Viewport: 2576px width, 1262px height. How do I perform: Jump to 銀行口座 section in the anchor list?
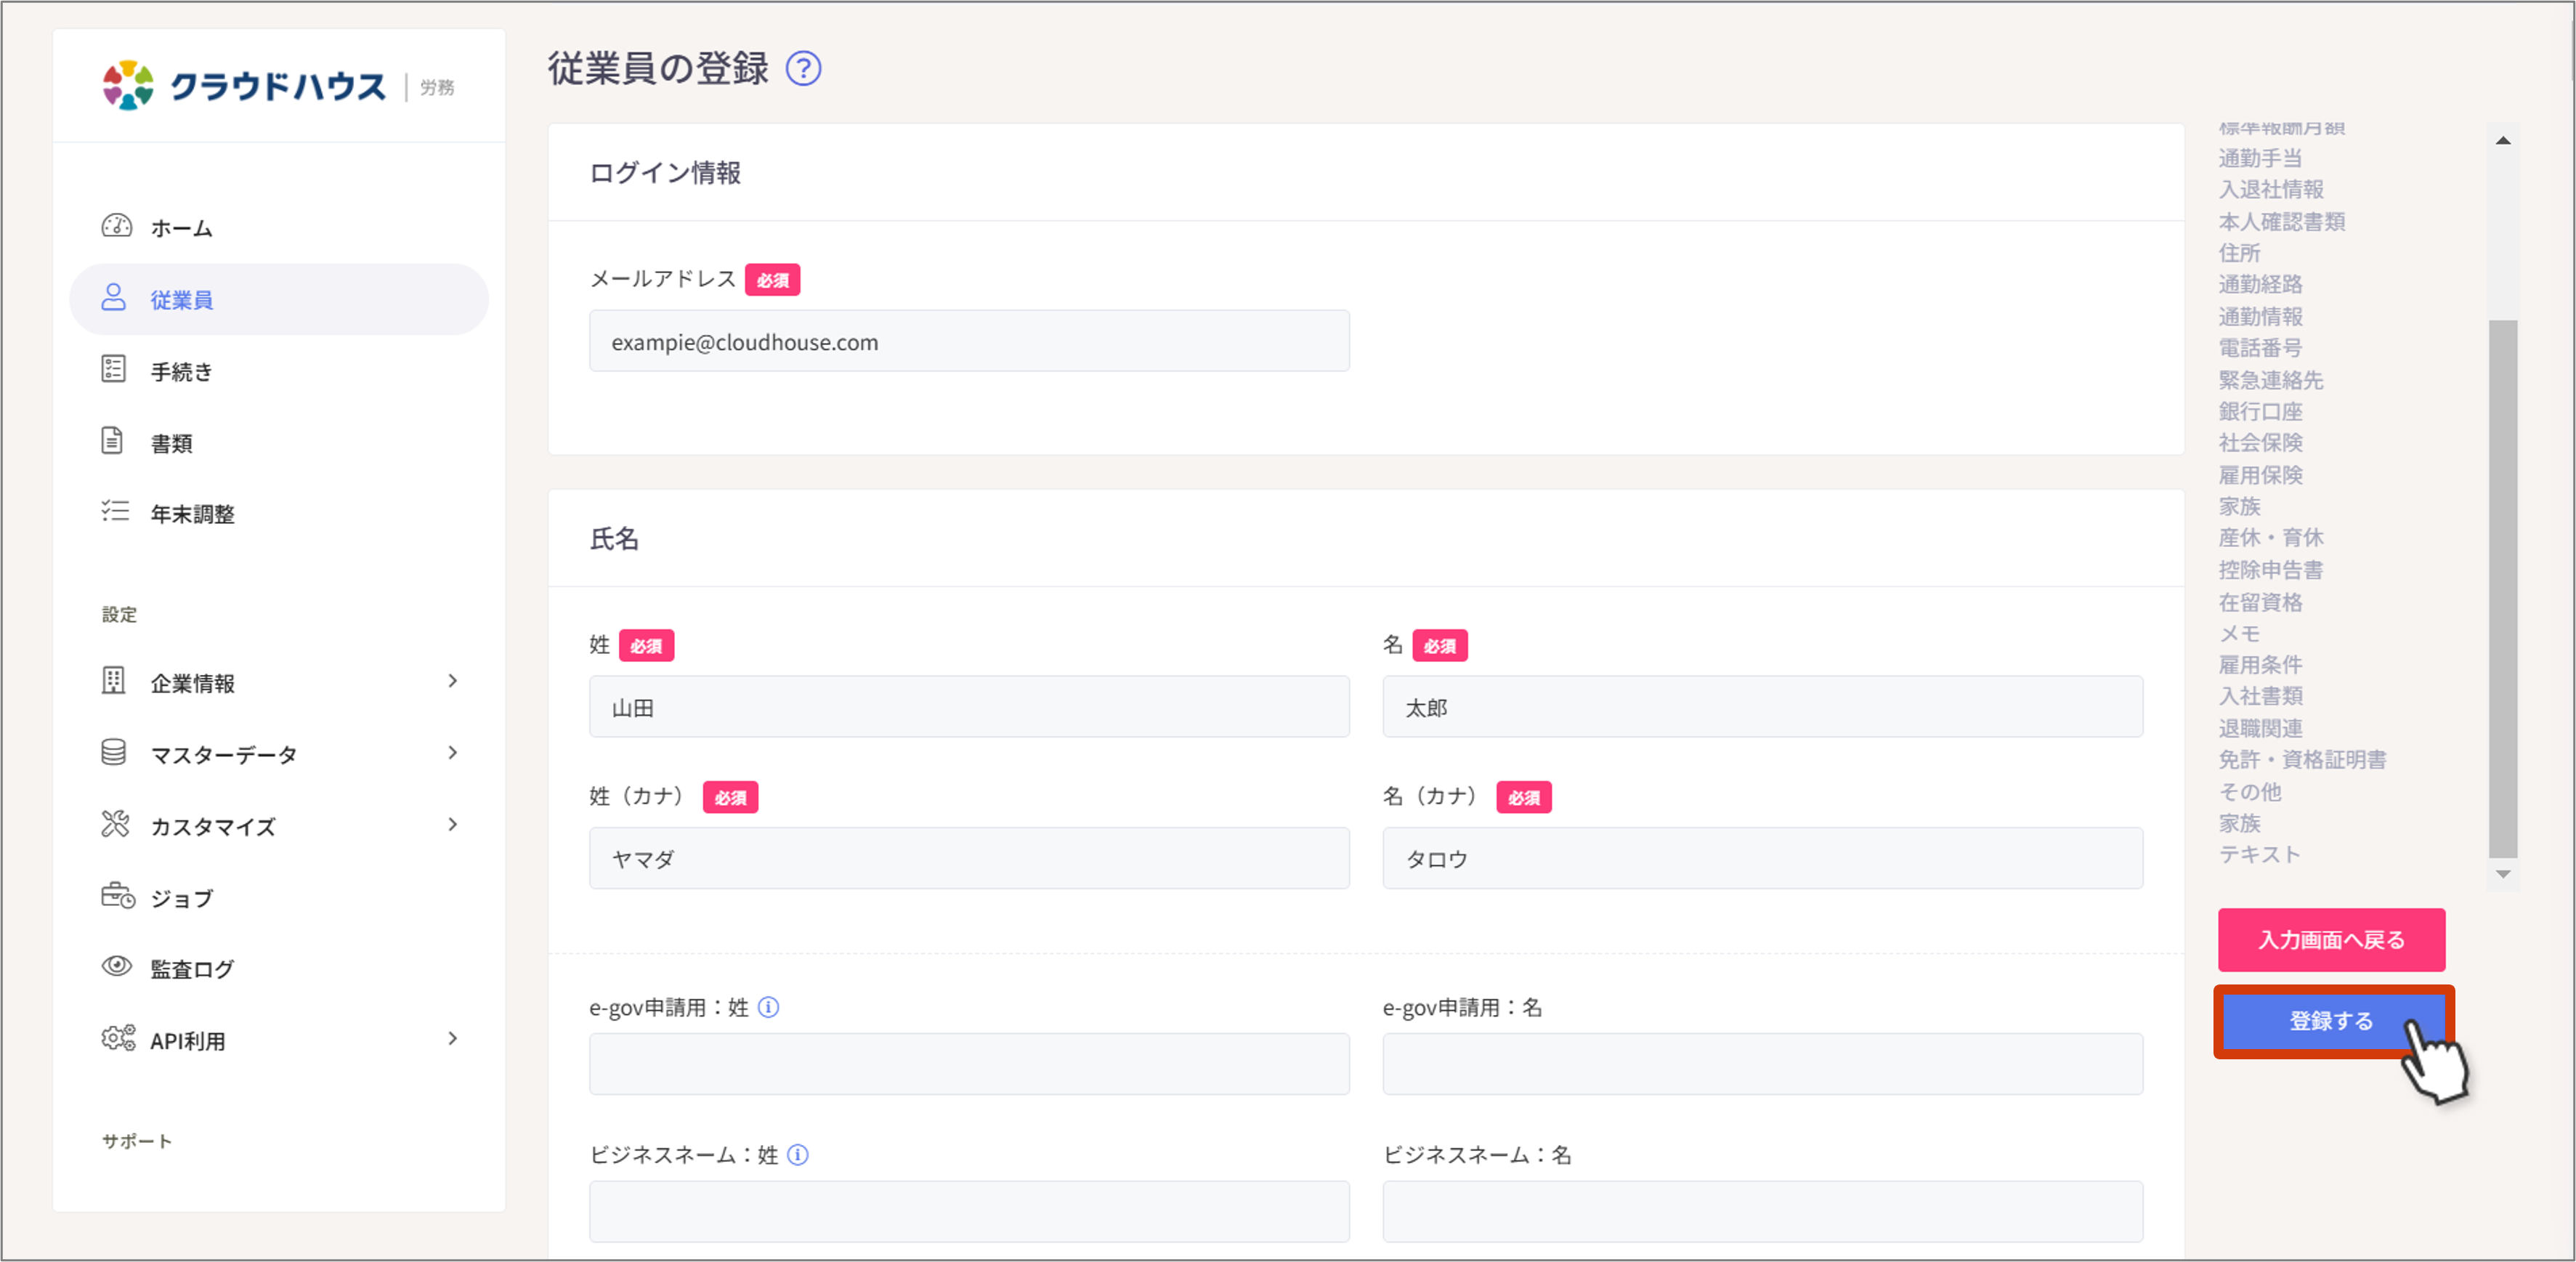2260,411
